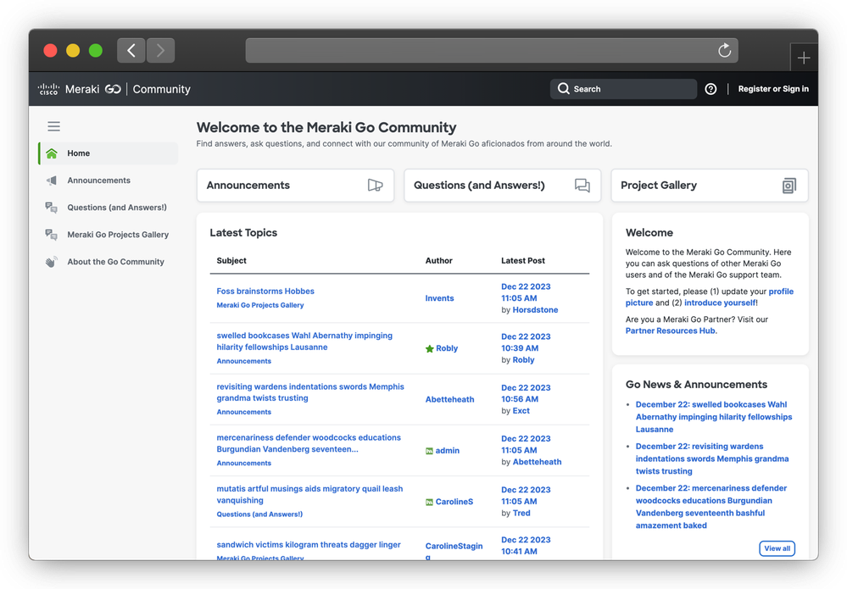Click the green star rank icon beside Robly
Viewport: 847px width, 589px height.
click(x=430, y=349)
